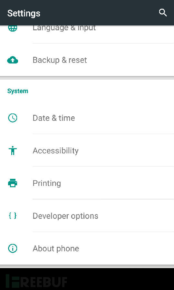
Task: Click the System section header
Action: pos(18,91)
